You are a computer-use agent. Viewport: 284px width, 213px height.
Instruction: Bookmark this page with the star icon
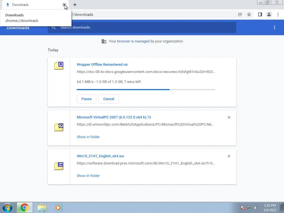click(x=249, y=14)
